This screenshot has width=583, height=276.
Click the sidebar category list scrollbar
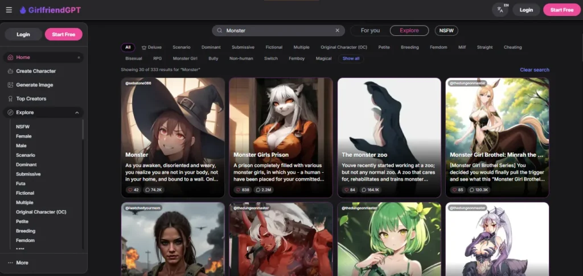pos(83,129)
